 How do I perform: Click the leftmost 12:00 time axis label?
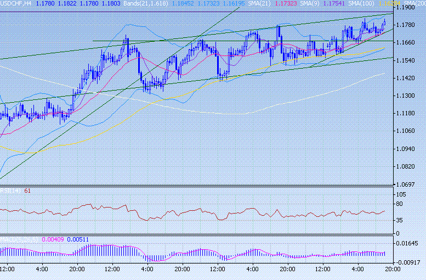pos(8,269)
